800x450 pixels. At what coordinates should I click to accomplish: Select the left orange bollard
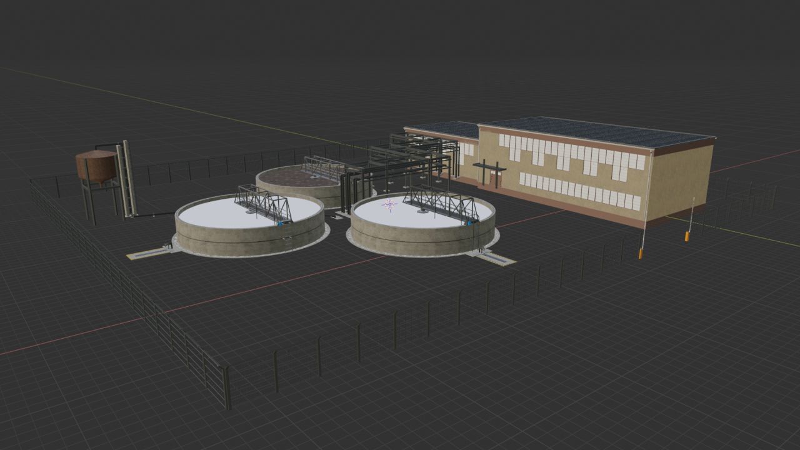[x=641, y=254]
